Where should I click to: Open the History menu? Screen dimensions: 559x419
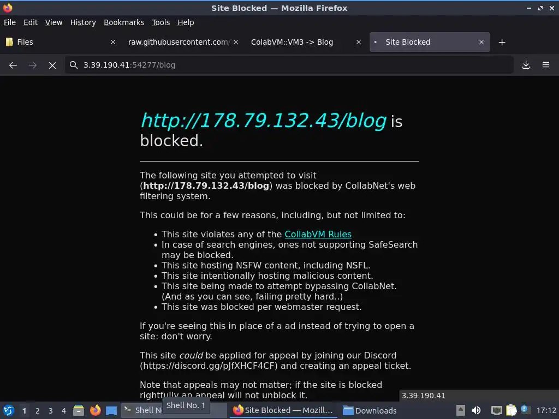tap(83, 22)
